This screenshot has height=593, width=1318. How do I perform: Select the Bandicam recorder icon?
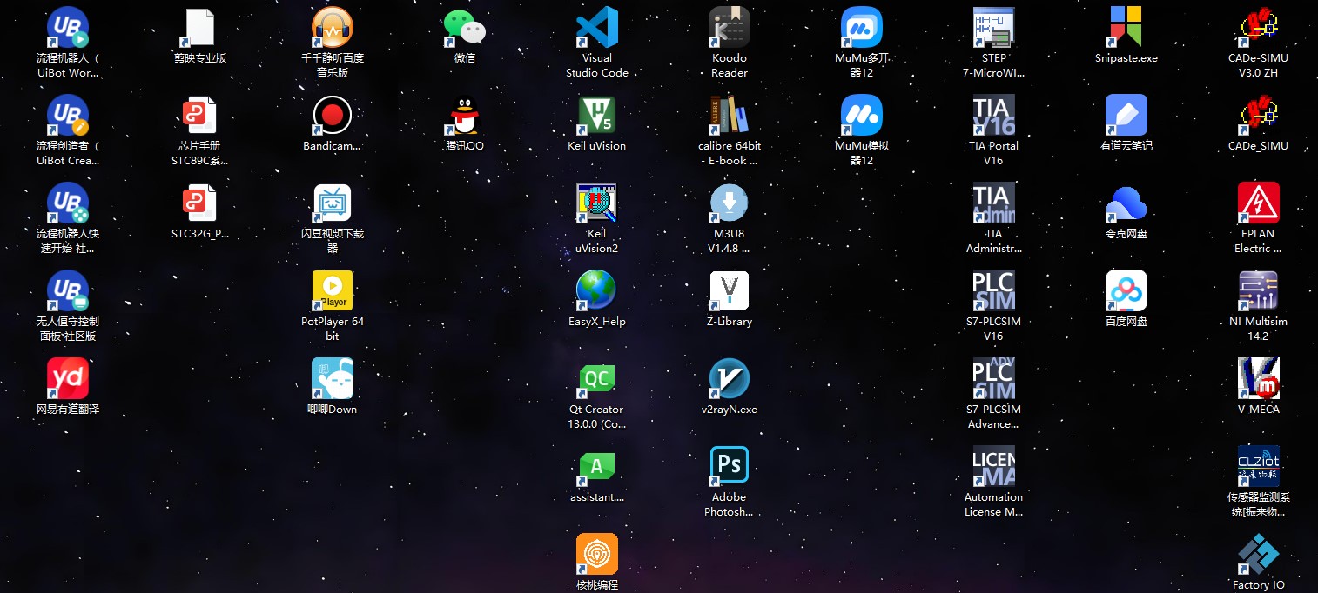[333, 116]
